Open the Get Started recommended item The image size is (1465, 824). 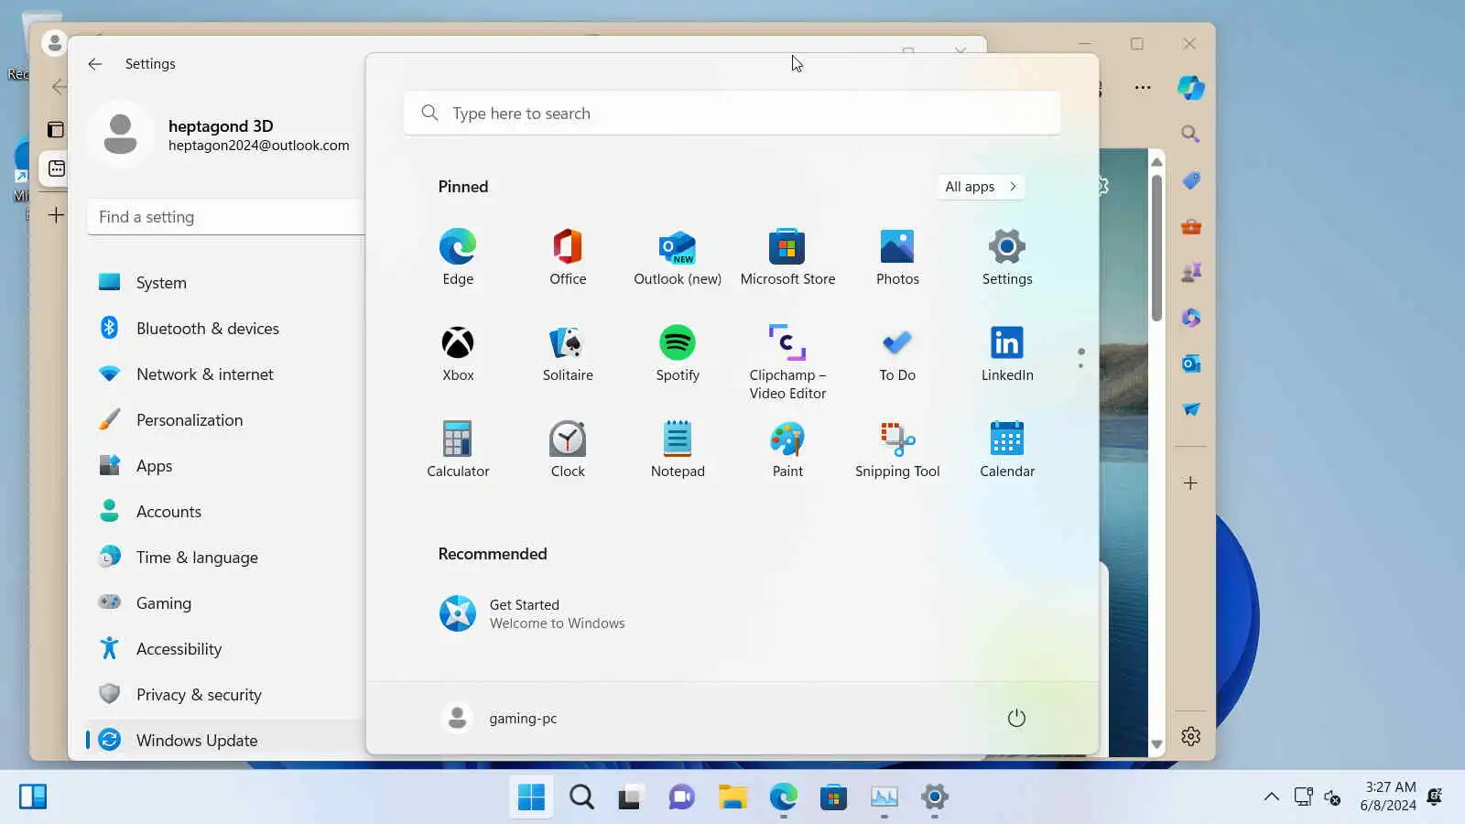(x=533, y=613)
